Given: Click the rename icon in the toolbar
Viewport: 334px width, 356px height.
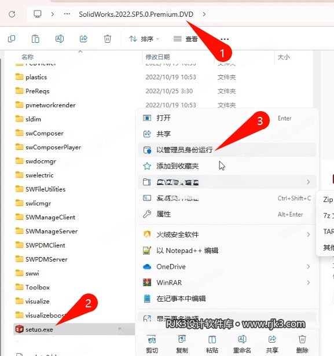Looking at the screenshot, I should 60,39.
